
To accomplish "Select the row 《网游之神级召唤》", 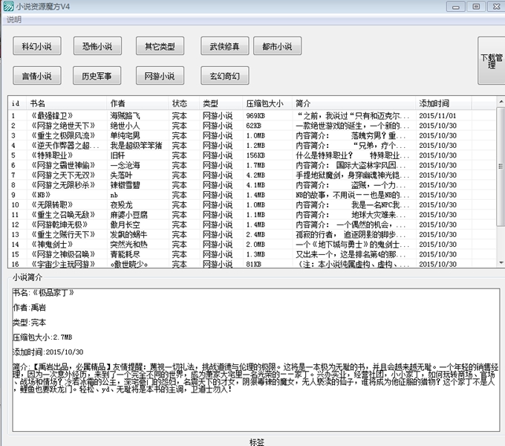I will click(x=252, y=254).
